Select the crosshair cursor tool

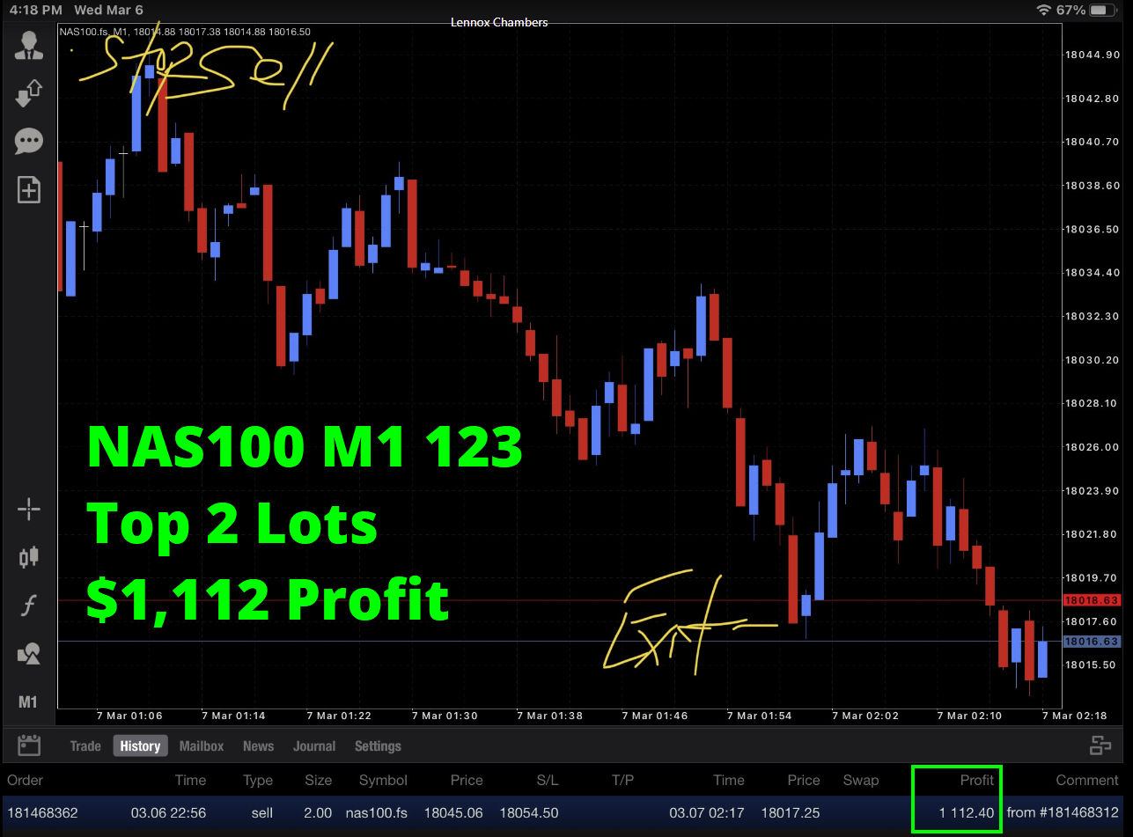[29, 509]
